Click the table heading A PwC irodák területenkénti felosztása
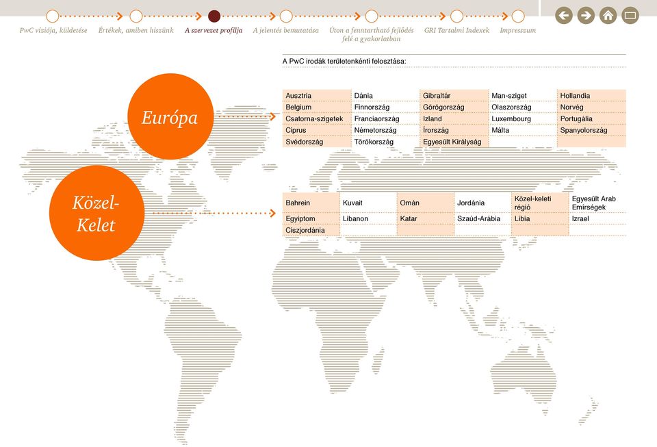657x447 pixels. click(344, 61)
